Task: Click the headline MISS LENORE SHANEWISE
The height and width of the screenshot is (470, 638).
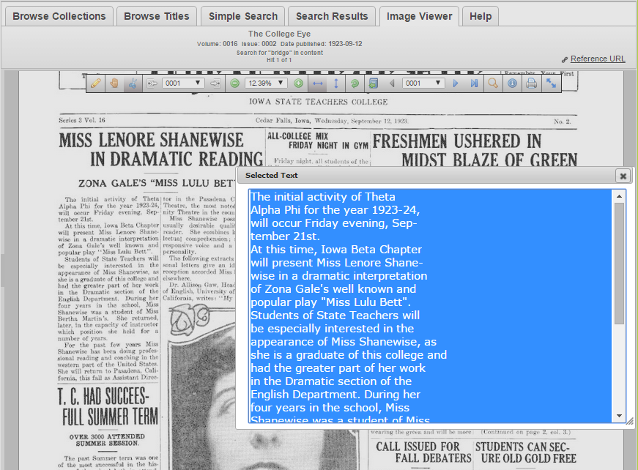Action: (x=152, y=141)
